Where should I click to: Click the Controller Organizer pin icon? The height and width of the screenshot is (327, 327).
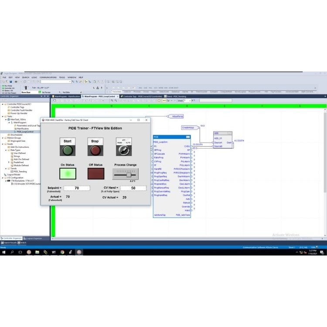44,96
